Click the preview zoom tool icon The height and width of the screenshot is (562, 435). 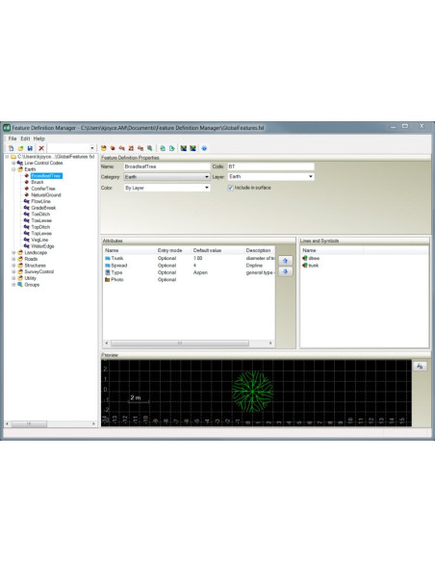420,366
